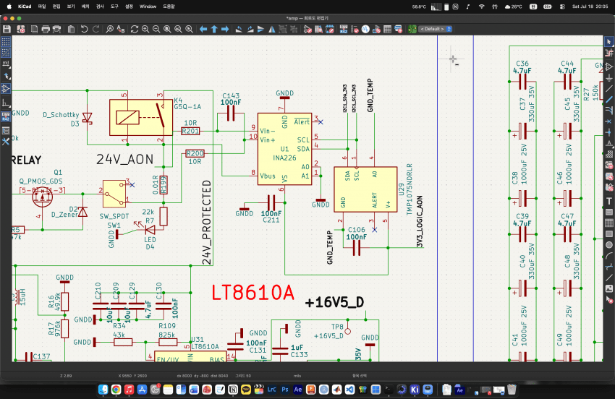The width and height of the screenshot is (615, 399).
Task: Open Photoshop from the Dock
Action: tap(285, 389)
